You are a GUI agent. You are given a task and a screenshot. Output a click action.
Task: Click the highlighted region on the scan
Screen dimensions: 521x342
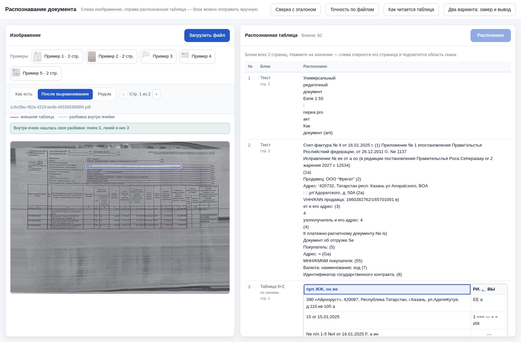pyautogui.click(x=134, y=166)
